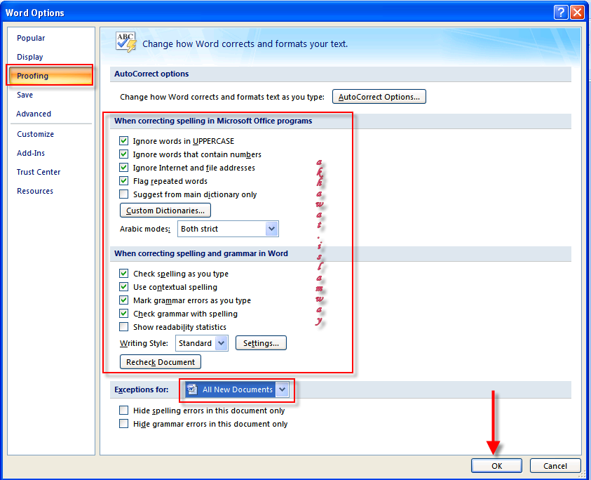Toggle Use contextual spelling

point(123,287)
